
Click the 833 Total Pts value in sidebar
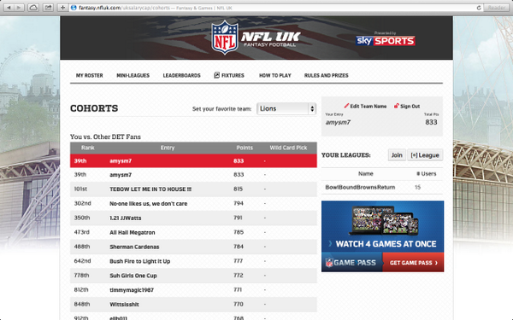click(431, 122)
